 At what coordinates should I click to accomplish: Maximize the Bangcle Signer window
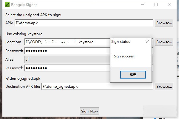156,5
